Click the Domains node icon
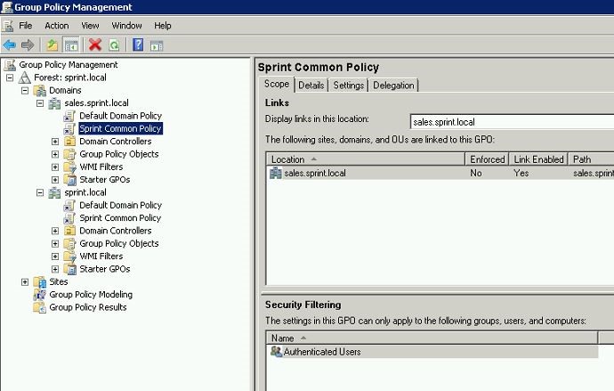 (40, 91)
